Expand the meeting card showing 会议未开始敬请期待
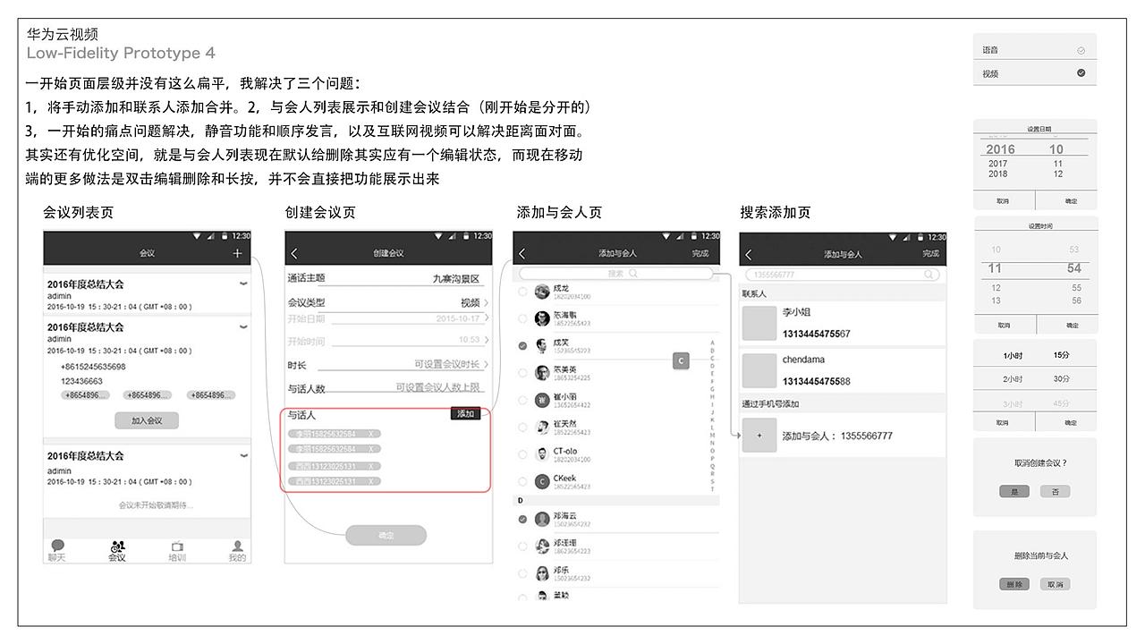1145x644 pixels. tap(243, 456)
